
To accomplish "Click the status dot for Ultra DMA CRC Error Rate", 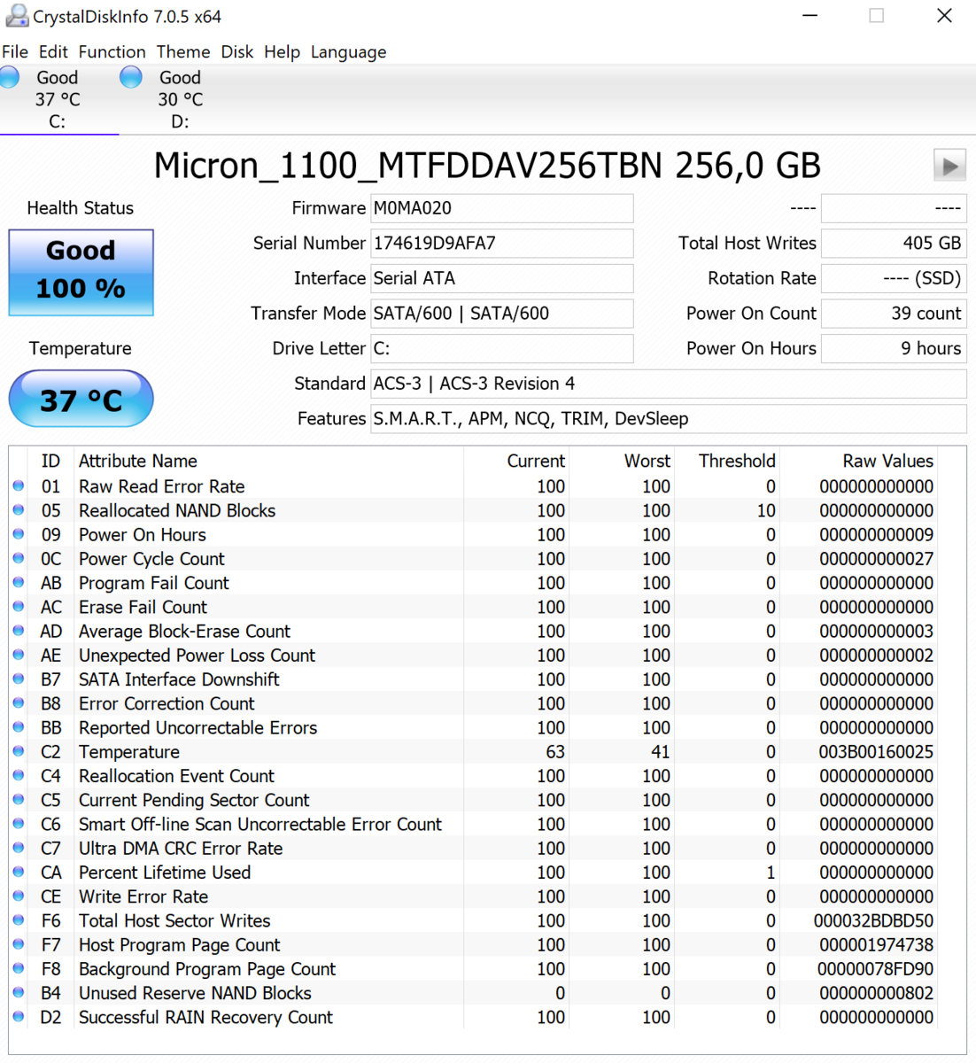I will coord(19,848).
